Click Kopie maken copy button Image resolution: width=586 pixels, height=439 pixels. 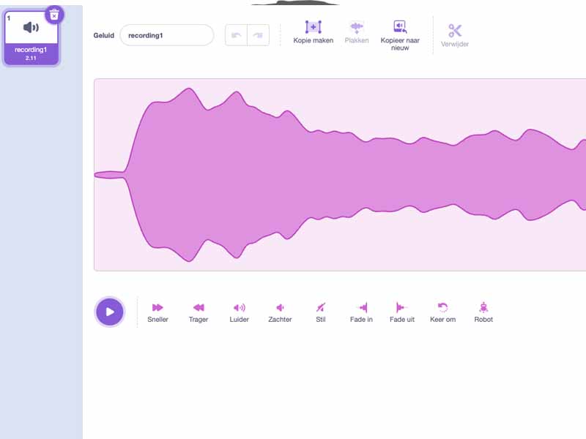(x=313, y=28)
